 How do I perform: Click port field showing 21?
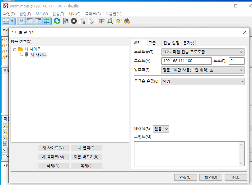click(x=236, y=61)
